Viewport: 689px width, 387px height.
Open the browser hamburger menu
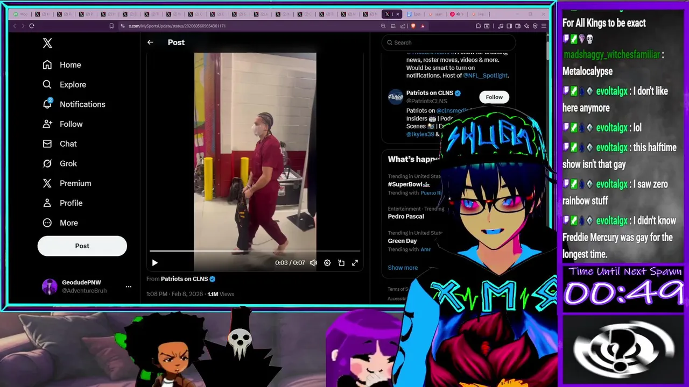coord(544,26)
